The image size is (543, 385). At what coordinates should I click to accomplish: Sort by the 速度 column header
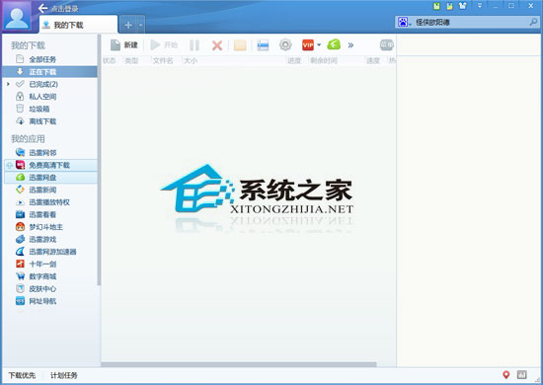[373, 61]
